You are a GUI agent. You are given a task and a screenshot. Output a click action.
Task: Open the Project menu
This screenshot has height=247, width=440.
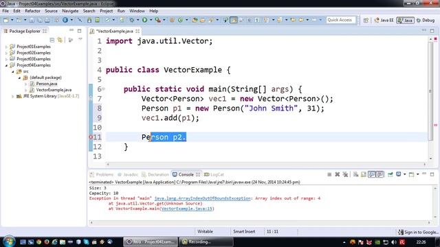[107, 11]
